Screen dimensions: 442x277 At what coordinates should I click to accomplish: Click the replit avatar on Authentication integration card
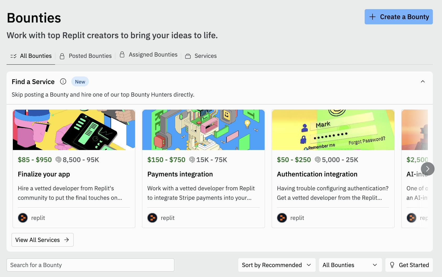click(282, 218)
